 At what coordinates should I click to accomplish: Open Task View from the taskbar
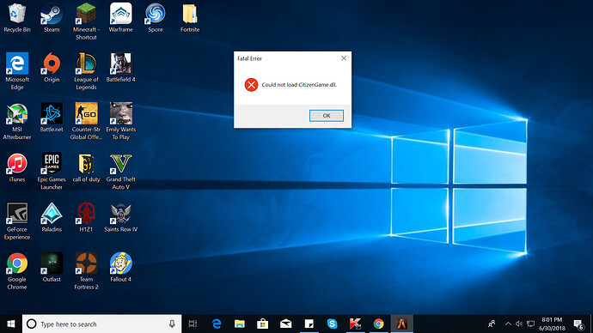(193, 324)
